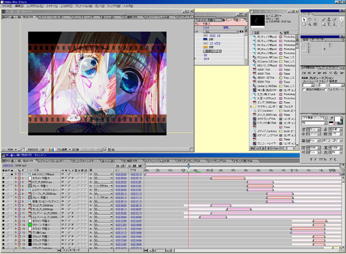The height and width of the screenshot is (254, 346).
Task: Select the Brush tool in Tools palette
Action: point(323,19)
